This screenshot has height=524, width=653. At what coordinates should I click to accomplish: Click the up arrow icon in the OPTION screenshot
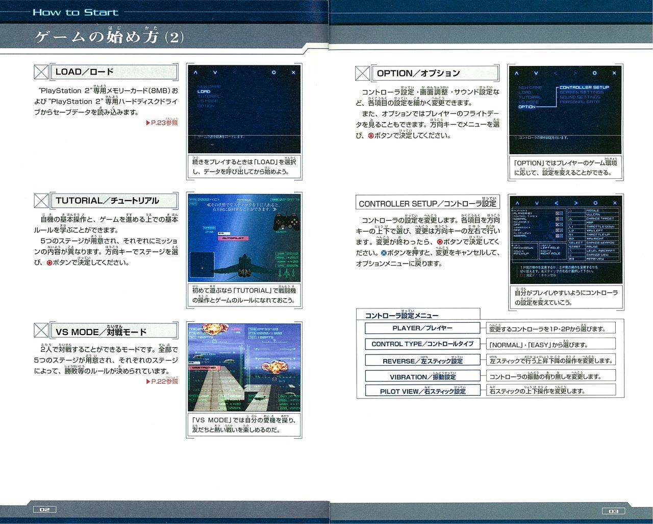[516, 74]
